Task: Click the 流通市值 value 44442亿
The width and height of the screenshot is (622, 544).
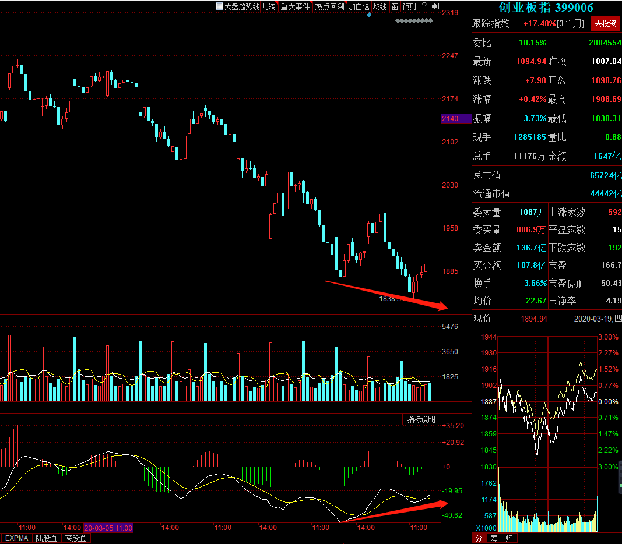Action: coord(606,193)
